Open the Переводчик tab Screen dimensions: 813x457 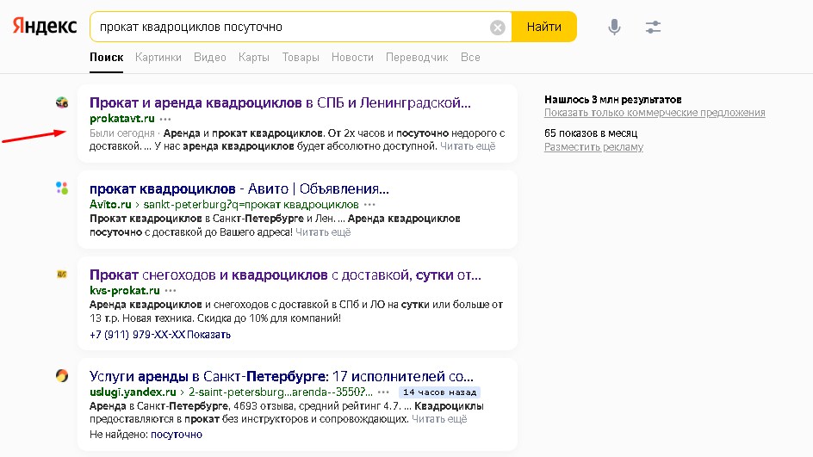click(417, 57)
